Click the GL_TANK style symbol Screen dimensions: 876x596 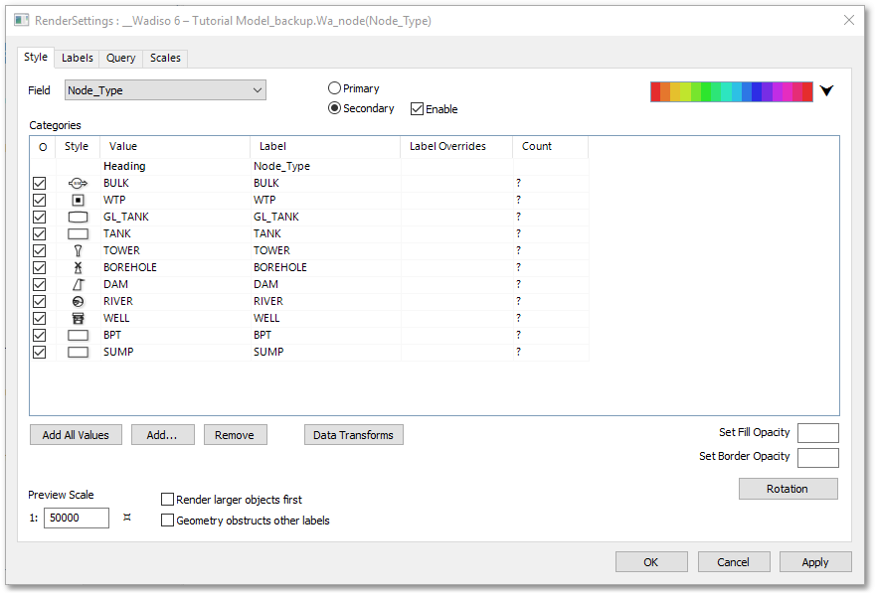[x=78, y=218]
